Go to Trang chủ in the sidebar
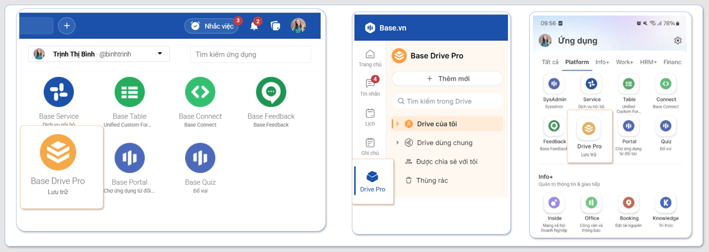709x252 pixels. 370,59
